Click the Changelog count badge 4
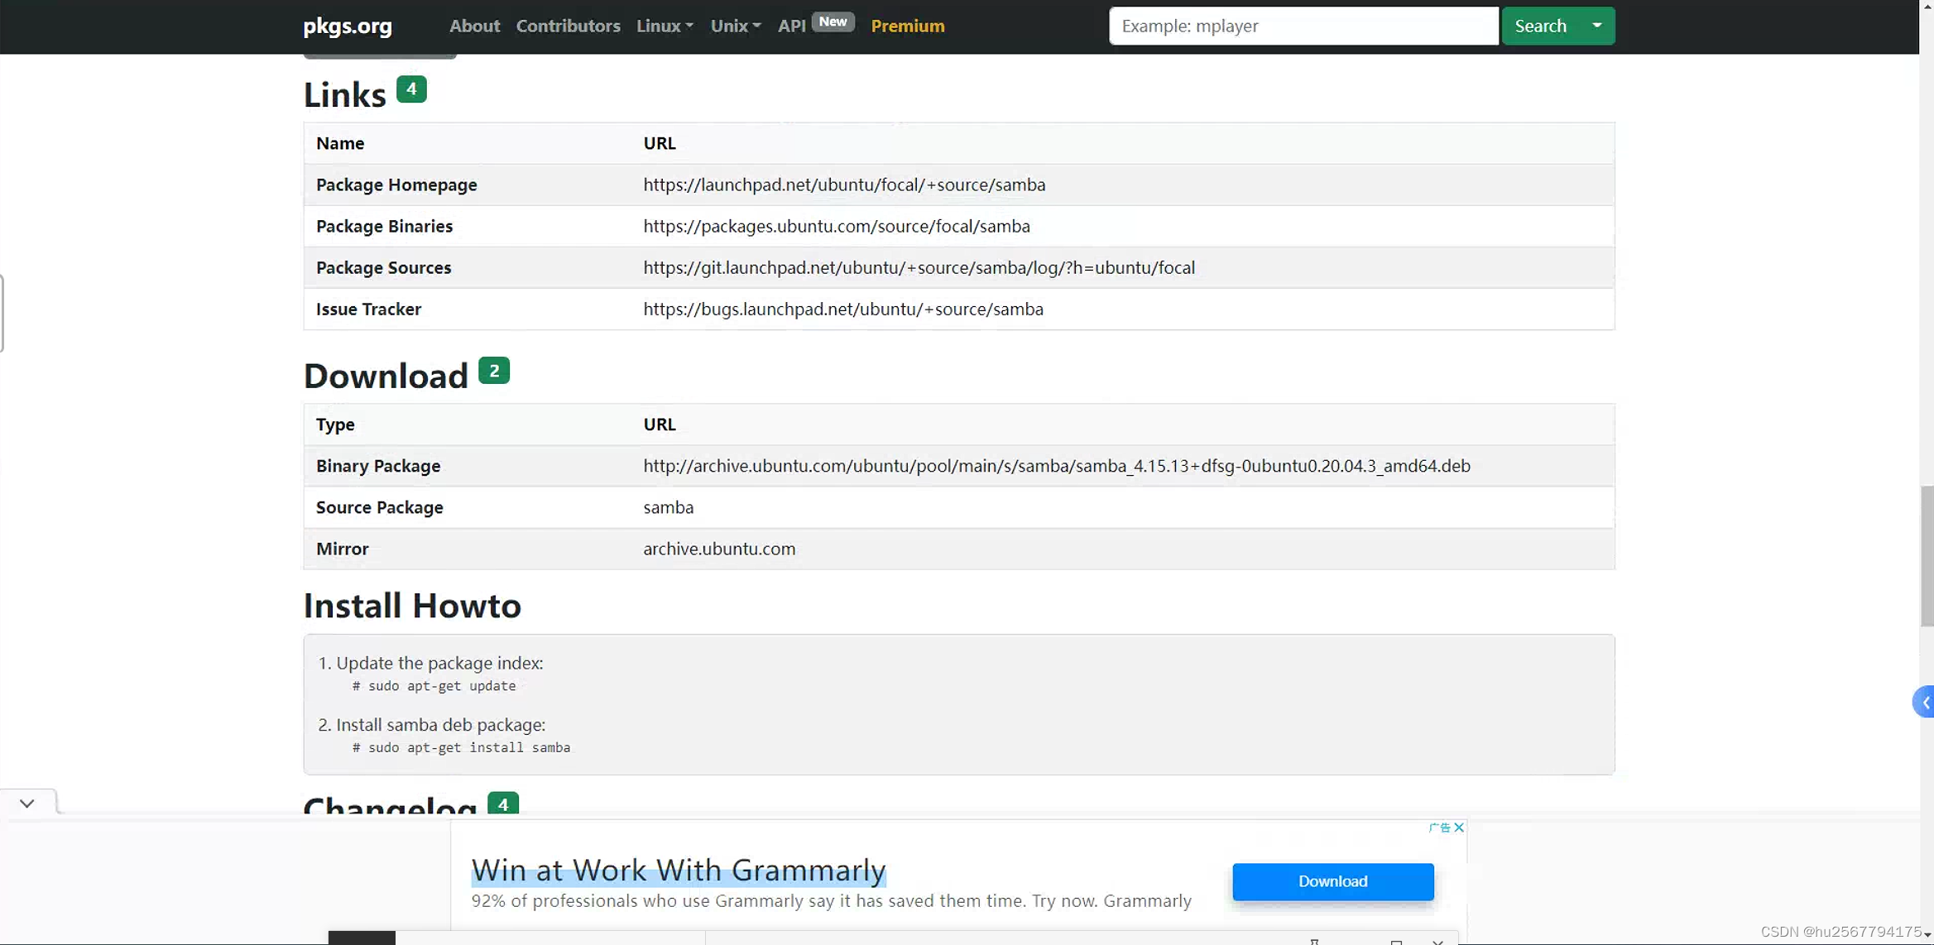This screenshot has width=1934, height=945. (x=502, y=803)
